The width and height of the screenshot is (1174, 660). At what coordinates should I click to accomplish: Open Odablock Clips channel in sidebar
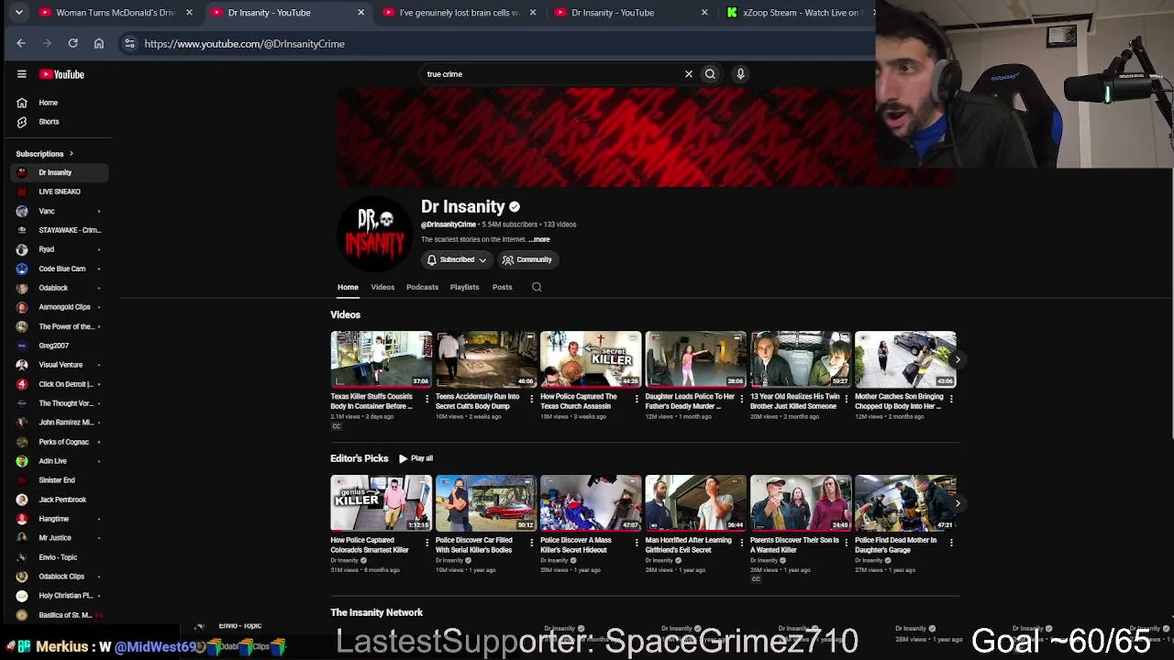tap(60, 577)
